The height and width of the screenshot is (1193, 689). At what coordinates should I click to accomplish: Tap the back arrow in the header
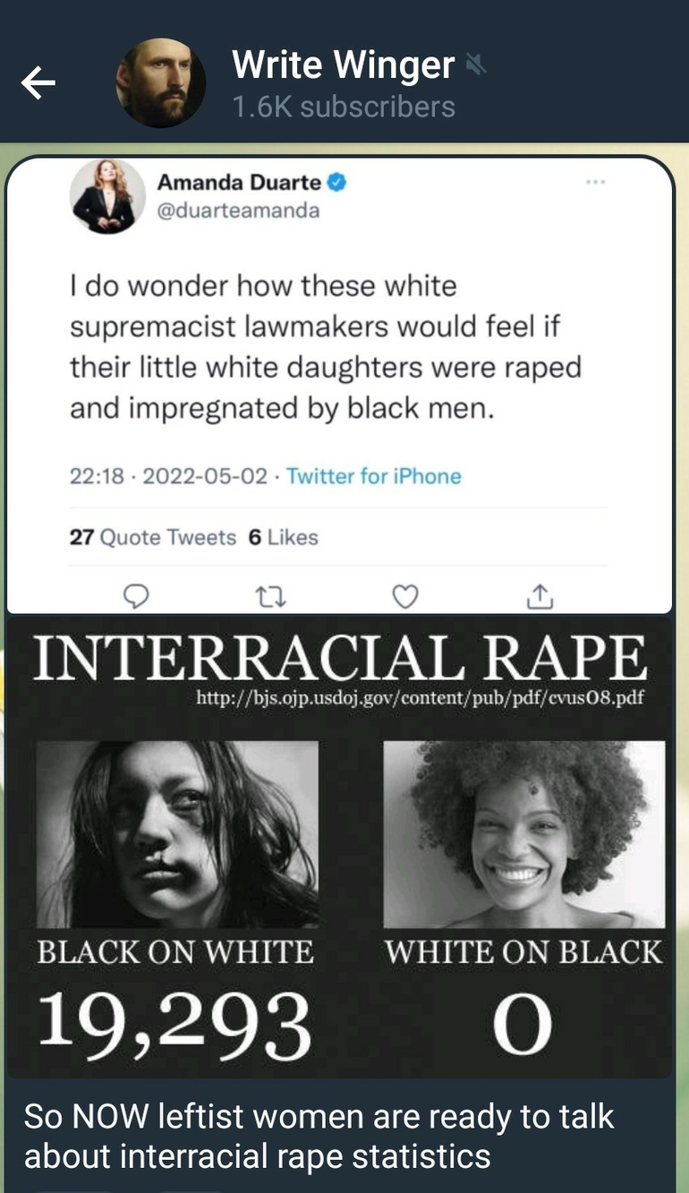pyautogui.click(x=38, y=83)
